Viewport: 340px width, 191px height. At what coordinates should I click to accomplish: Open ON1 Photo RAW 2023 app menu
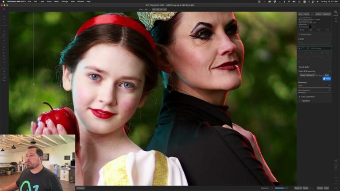pos(16,1)
